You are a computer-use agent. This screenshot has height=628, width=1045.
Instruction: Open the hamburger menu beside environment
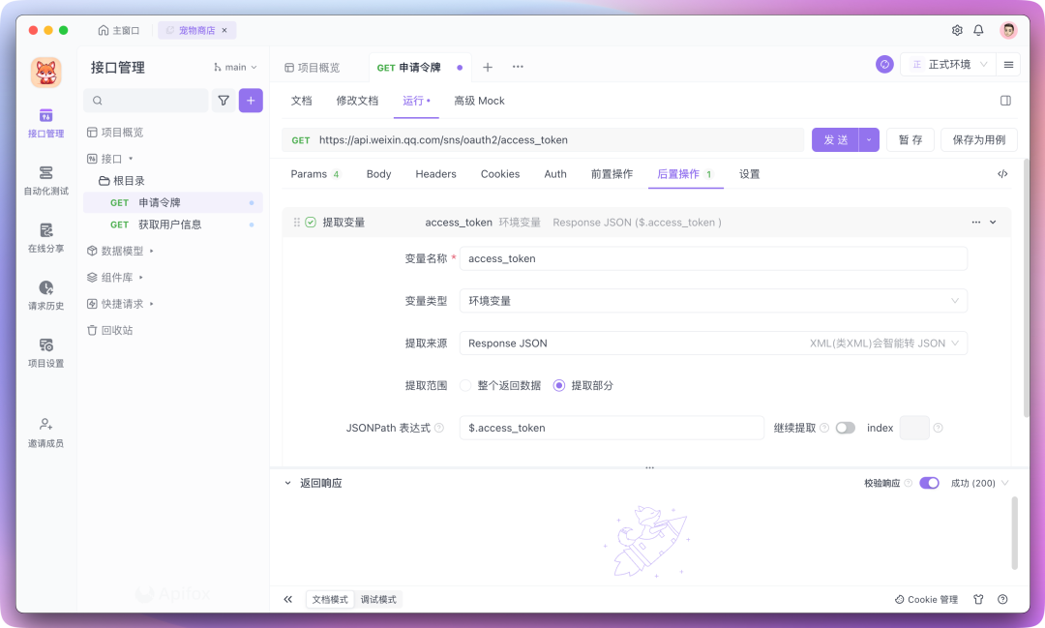(1008, 65)
